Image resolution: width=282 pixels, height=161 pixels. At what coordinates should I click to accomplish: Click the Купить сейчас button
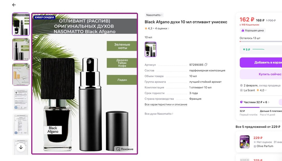click(261, 74)
